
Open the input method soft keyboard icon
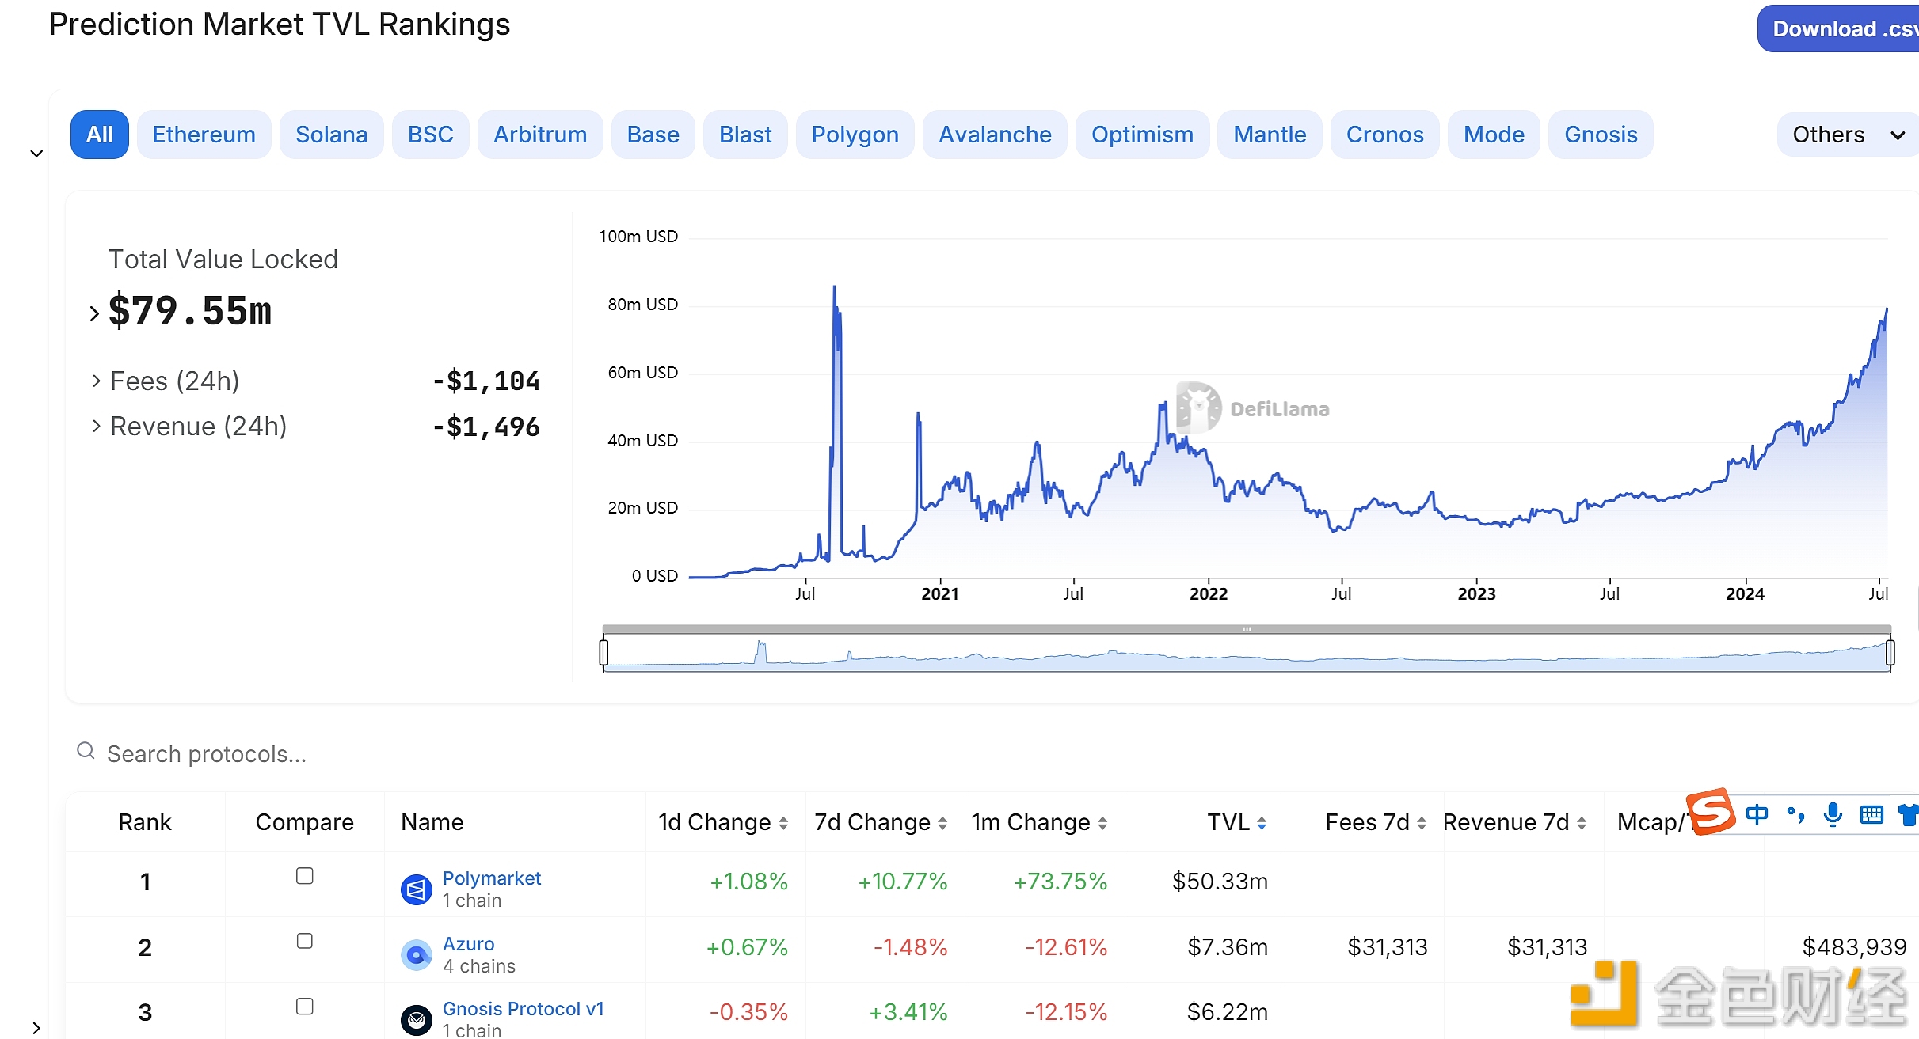1871,814
